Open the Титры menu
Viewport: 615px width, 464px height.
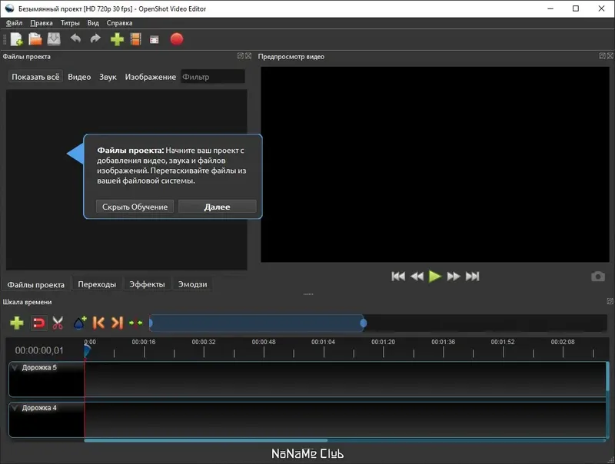point(70,23)
